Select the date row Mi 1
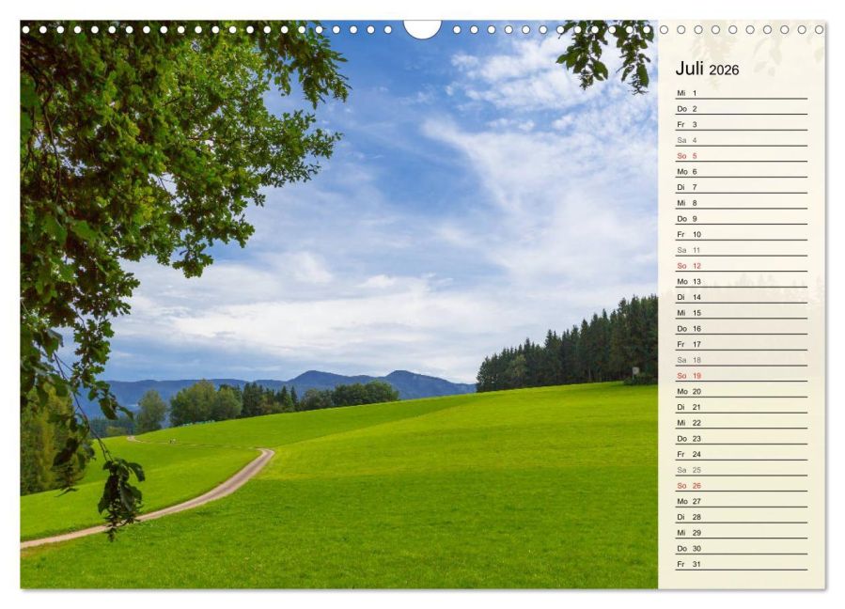 pyautogui.click(x=691, y=94)
